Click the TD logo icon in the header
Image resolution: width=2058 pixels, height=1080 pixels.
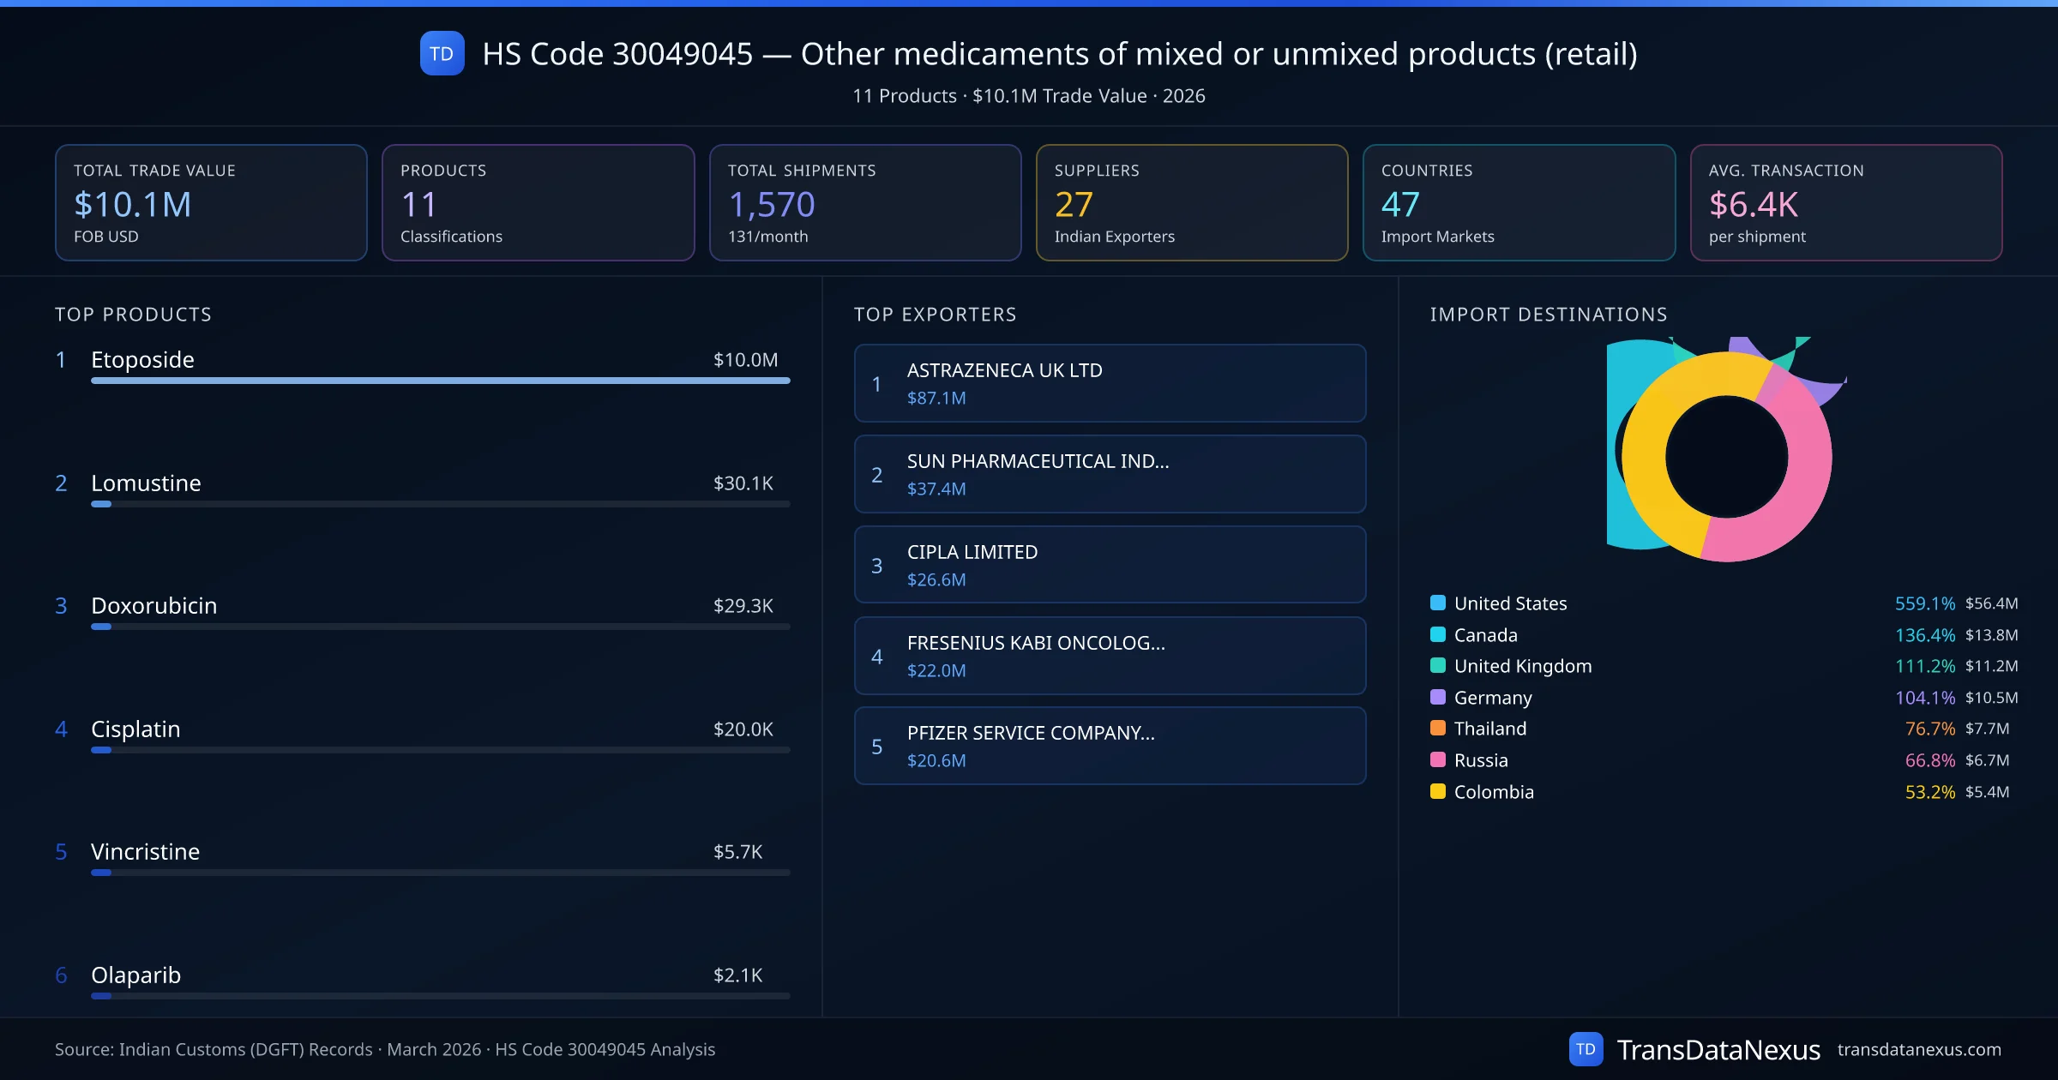(442, 53)
